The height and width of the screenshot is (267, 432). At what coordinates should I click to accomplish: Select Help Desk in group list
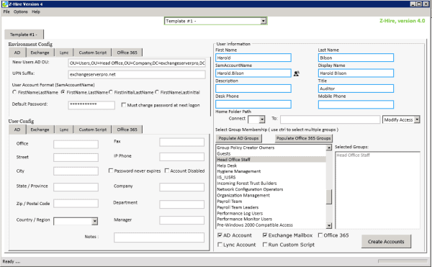point(271,166)
